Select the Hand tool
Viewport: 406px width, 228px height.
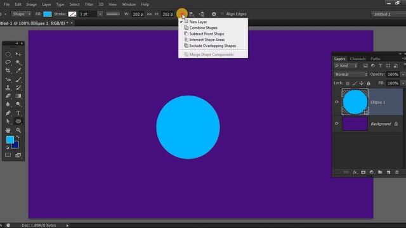pyautogui.click(x=8, y=130)
